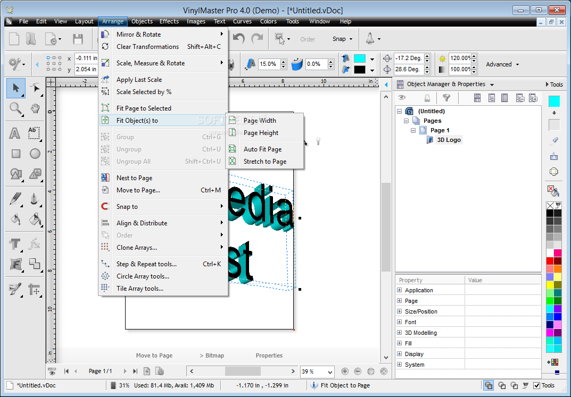Choose Stretch to Page option
This screenshot has width=571, height=397.
point(264,162)
